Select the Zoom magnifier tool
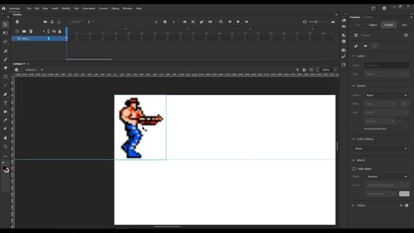414x233 pixels. click(x=5, y=147)
